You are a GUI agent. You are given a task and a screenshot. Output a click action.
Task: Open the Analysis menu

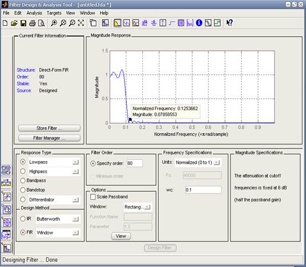[34, 13]
